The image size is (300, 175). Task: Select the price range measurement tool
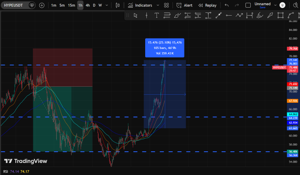pyautogui.click(x=208, y=15)
